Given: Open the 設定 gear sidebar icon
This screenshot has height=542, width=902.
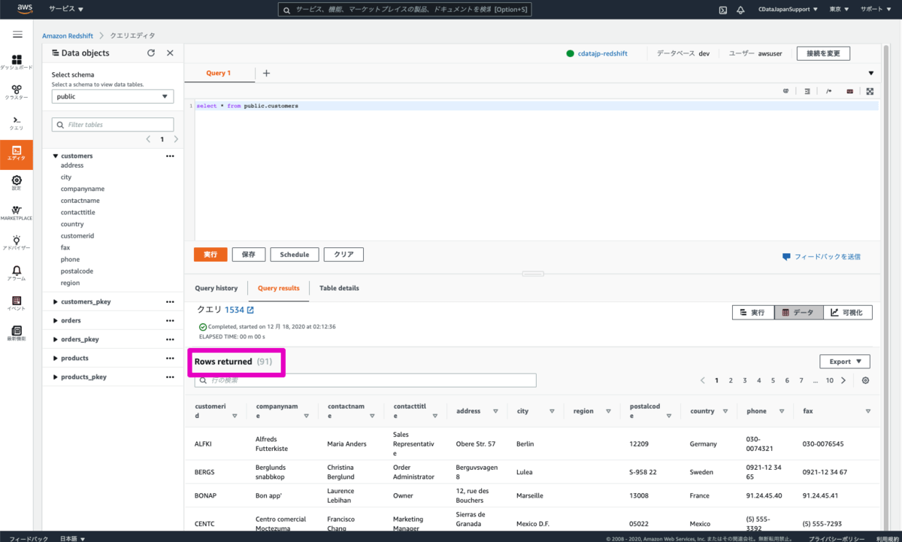Looking at the screenshot, I should pos(17,183).
